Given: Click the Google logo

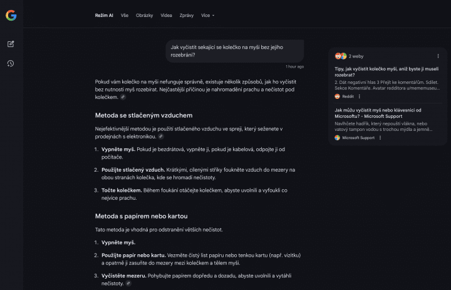Looking at the screenshot, I should point(11,16).
